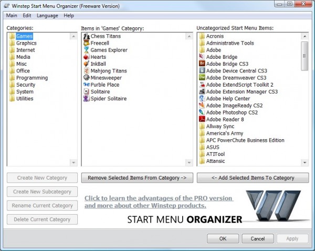
Task: Select the Spider Solitaire icon
Action: tap(87, 99)
